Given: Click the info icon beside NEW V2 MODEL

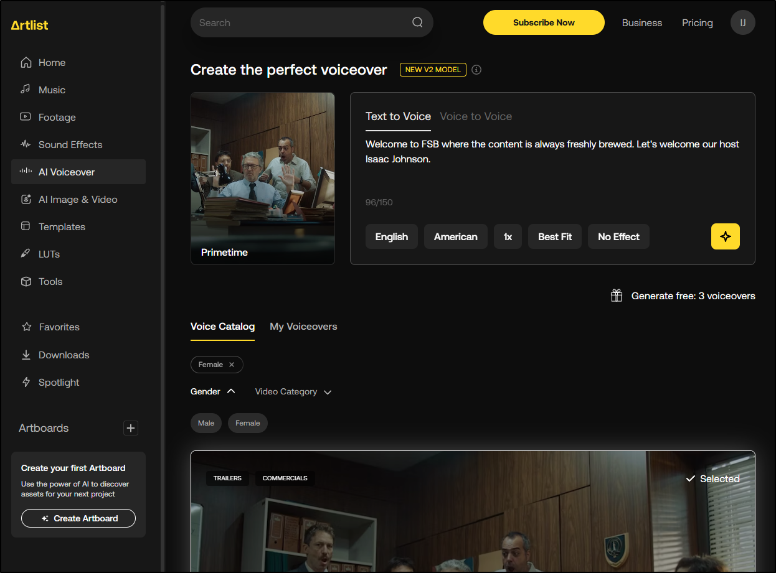Looking at the screenshot, I should [x=476, y=70].
